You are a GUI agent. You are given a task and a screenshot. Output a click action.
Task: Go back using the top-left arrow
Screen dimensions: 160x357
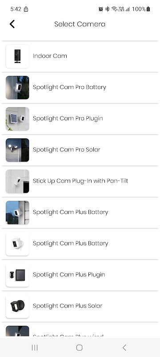coord(12,24)
